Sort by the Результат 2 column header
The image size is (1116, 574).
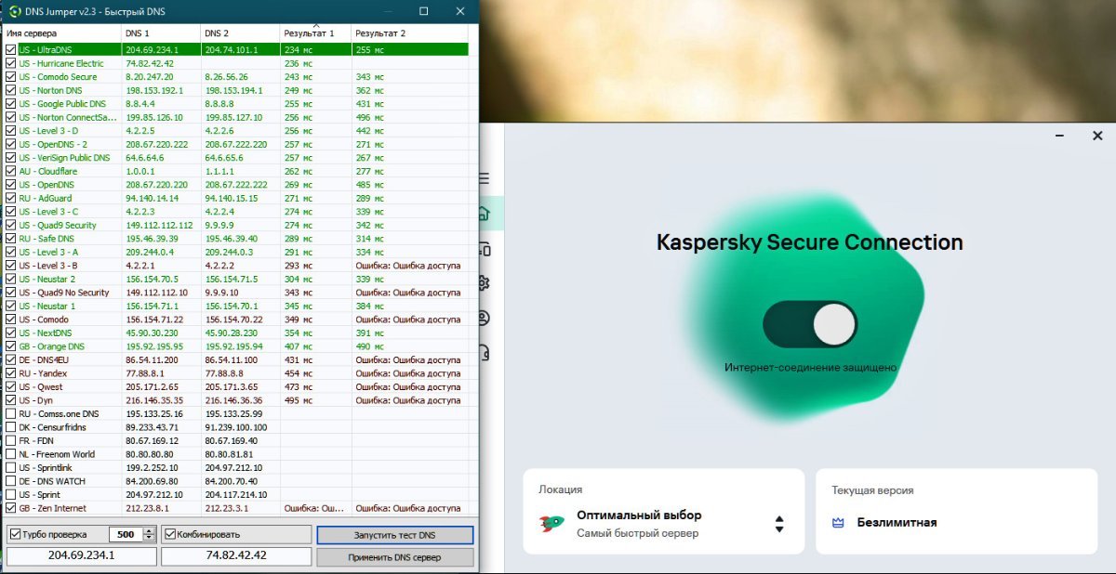point(409,33)
